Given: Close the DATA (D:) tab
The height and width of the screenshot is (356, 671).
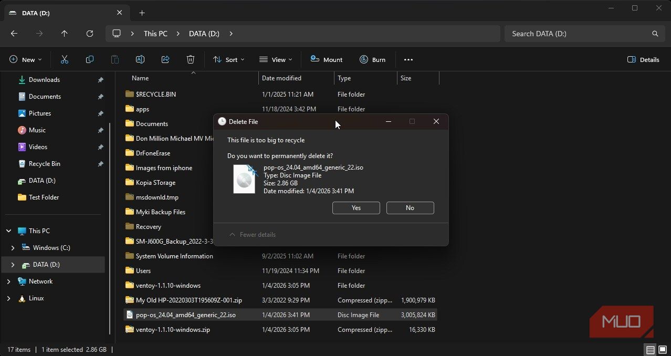Looking at the screenshot, I should 119,13.
